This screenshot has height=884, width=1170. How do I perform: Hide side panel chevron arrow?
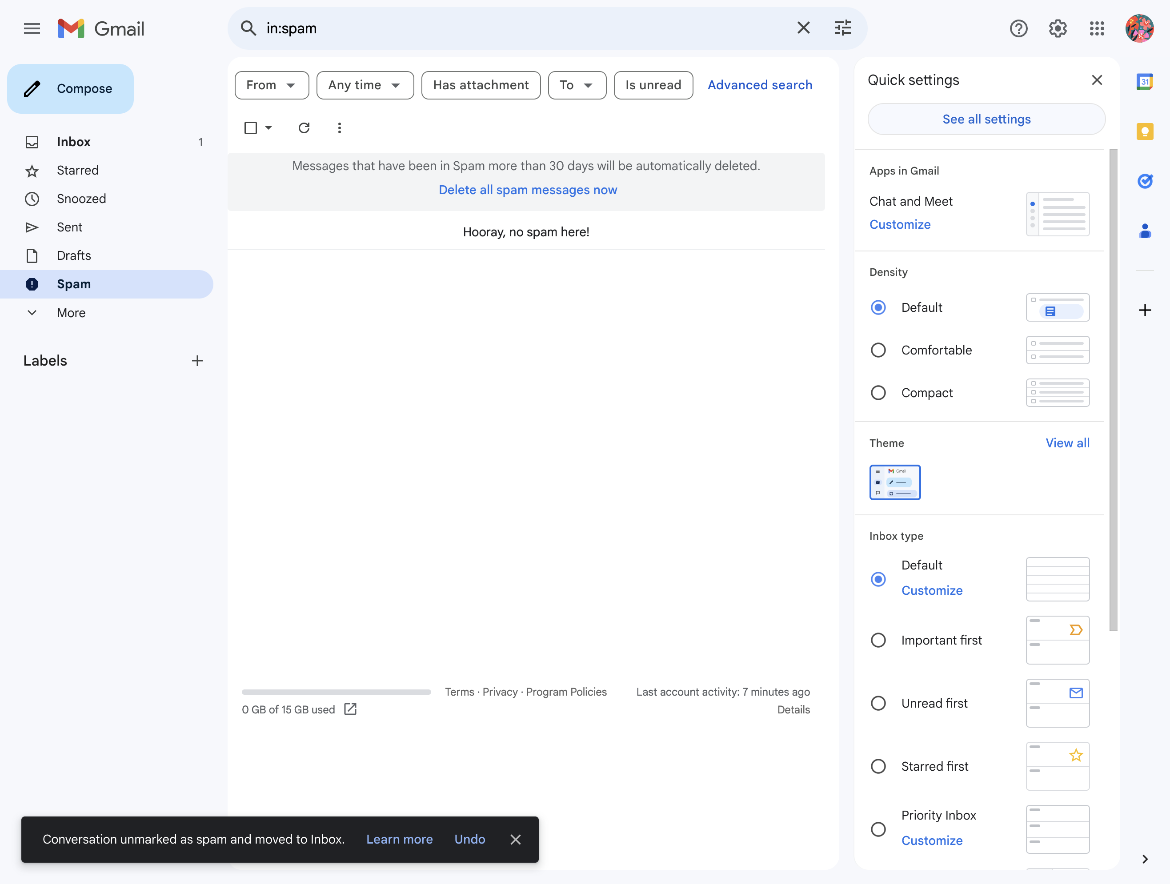(x=1145, y=859)
